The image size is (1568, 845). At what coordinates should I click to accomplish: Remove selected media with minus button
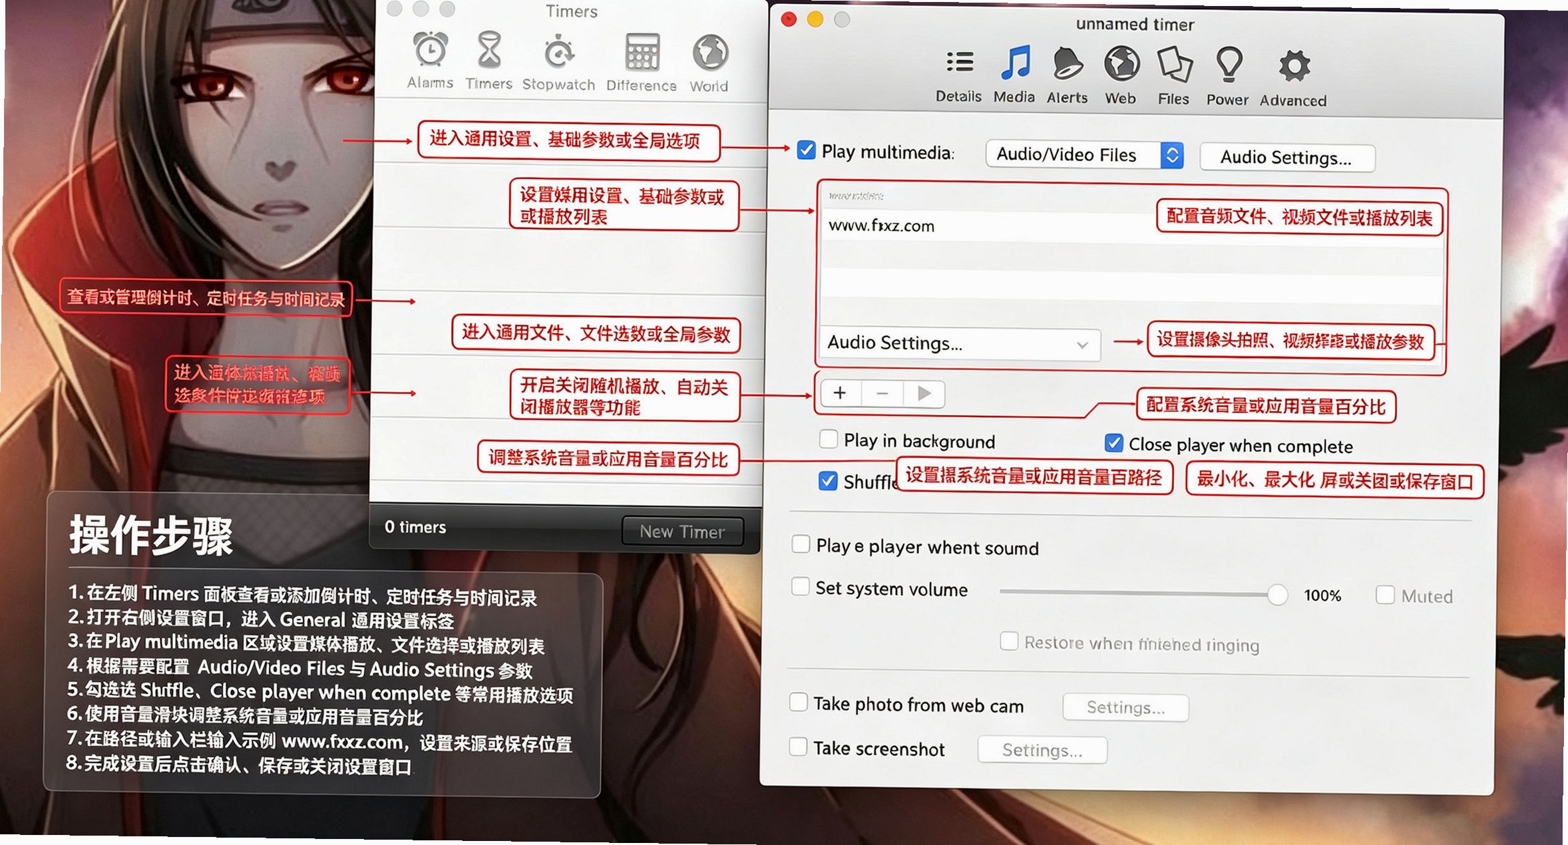pos(882,394)
